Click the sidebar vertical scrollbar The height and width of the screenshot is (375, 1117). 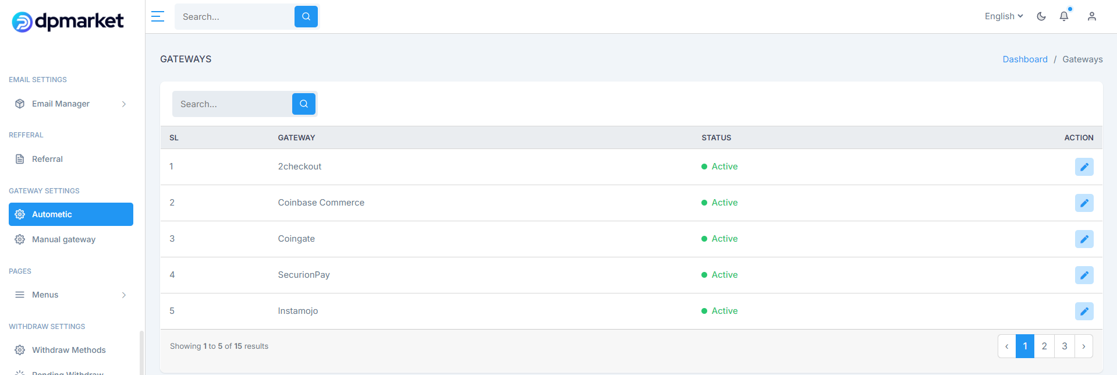141,353
